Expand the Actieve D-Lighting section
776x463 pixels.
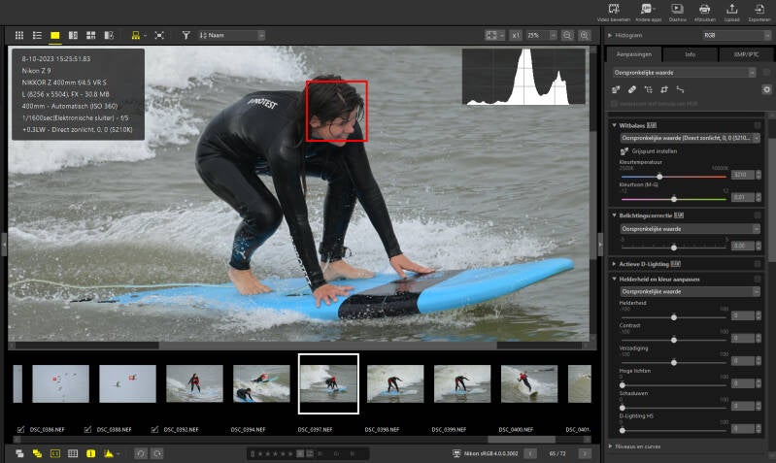pos(614,264)
